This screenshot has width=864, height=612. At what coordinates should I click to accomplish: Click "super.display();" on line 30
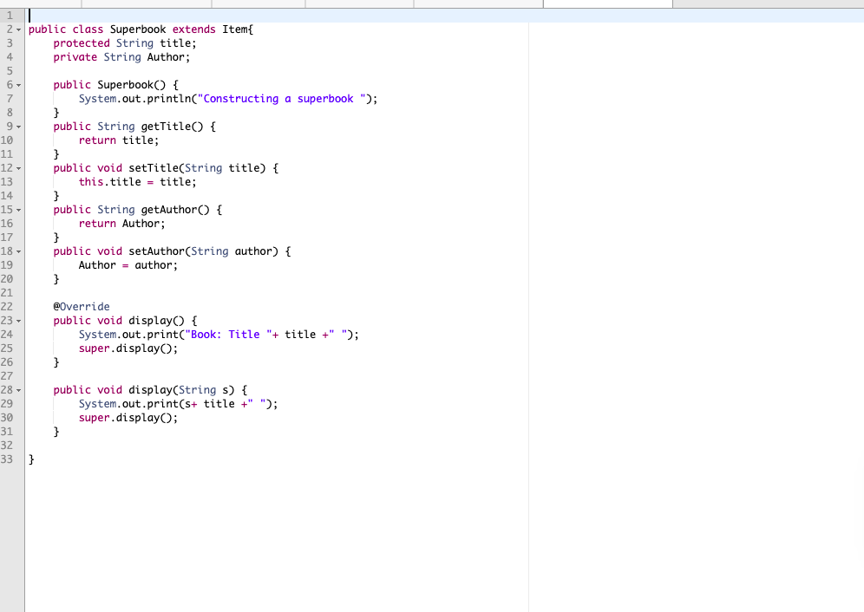click(128, 418)
